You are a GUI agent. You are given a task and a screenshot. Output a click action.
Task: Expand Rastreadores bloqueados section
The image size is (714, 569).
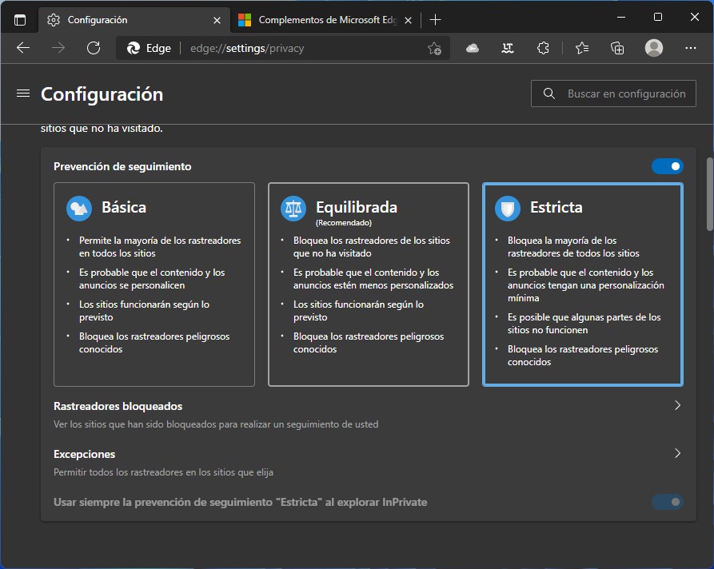(x=677, y=406)
